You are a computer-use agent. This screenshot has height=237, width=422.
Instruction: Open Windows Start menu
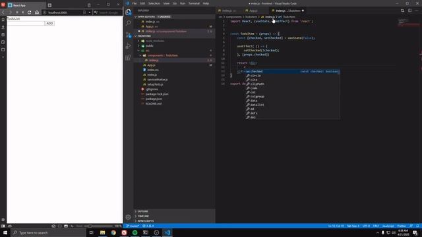pos(5,232)
